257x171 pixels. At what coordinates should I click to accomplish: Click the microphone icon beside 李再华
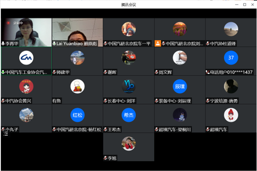(3, 44)
